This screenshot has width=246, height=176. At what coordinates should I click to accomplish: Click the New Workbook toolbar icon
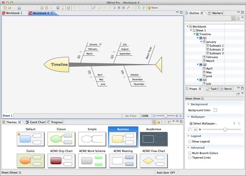[x=5, y=8]
